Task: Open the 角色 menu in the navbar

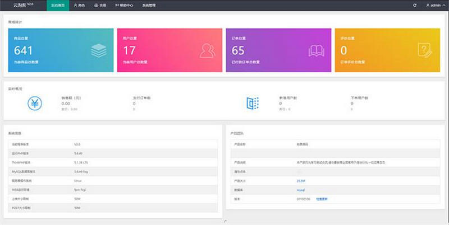Action: click(x=79, y=5)
